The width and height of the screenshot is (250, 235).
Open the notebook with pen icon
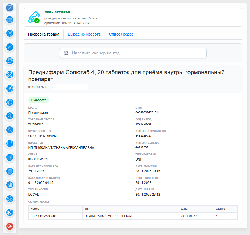click(10, 130)
